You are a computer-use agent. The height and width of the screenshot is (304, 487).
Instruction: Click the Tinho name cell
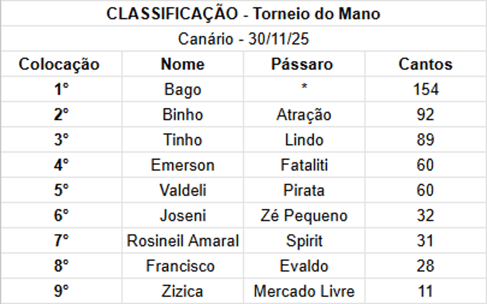pos(183,140)
